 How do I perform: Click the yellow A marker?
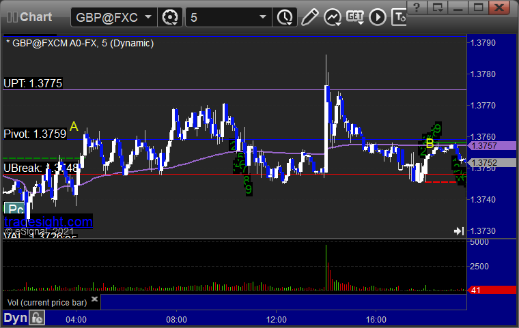(x=74, y=126)
